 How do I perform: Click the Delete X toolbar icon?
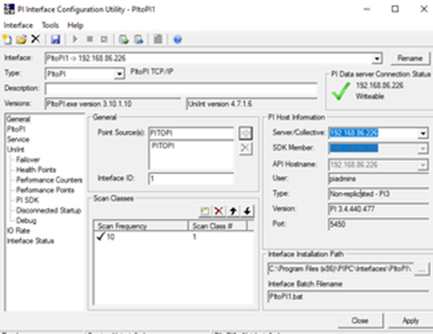[x=36, y=39]
